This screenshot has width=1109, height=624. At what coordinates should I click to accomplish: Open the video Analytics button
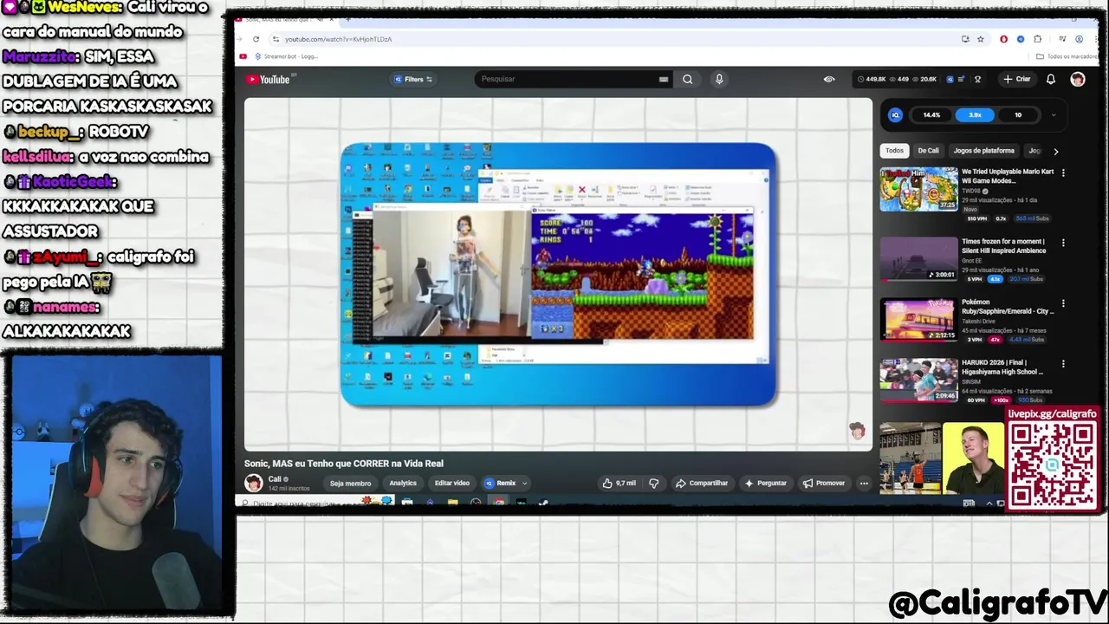[402, 484]
